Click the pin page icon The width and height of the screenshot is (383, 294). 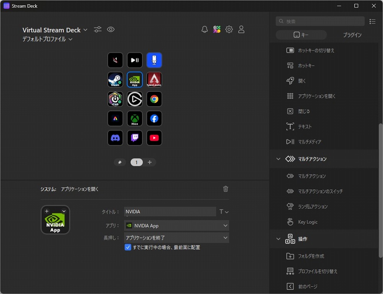pos(119,162)
